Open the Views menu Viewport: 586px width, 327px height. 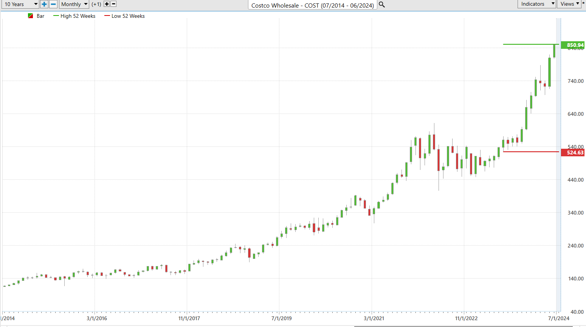coord(569,4)
